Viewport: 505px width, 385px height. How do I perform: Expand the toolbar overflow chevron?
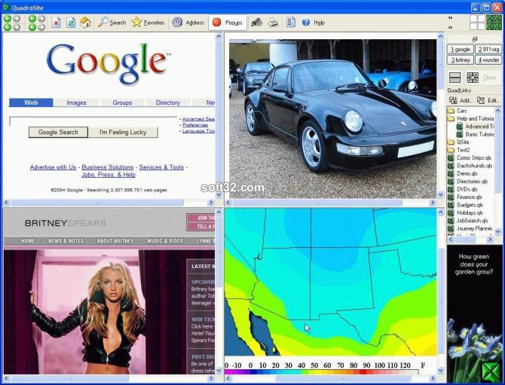450,18
